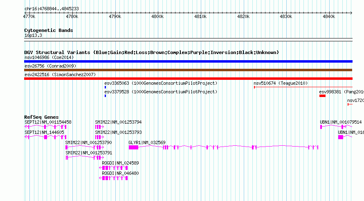
Task: Click the SMIM22 NM_001253794 short transcript glyph
Action: tap(100, 127)
